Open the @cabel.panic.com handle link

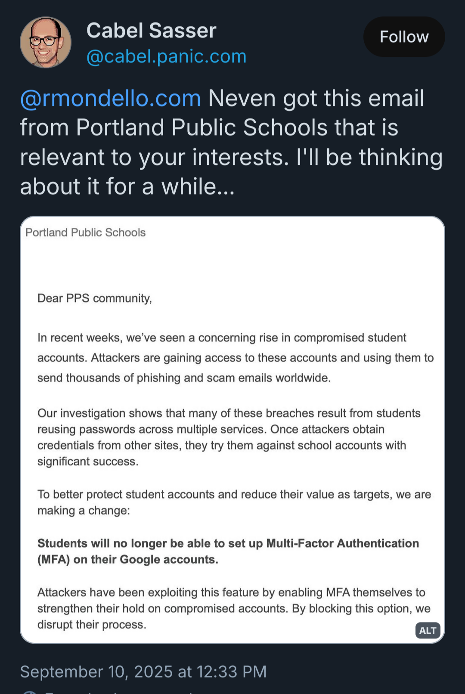click(166, 56)
